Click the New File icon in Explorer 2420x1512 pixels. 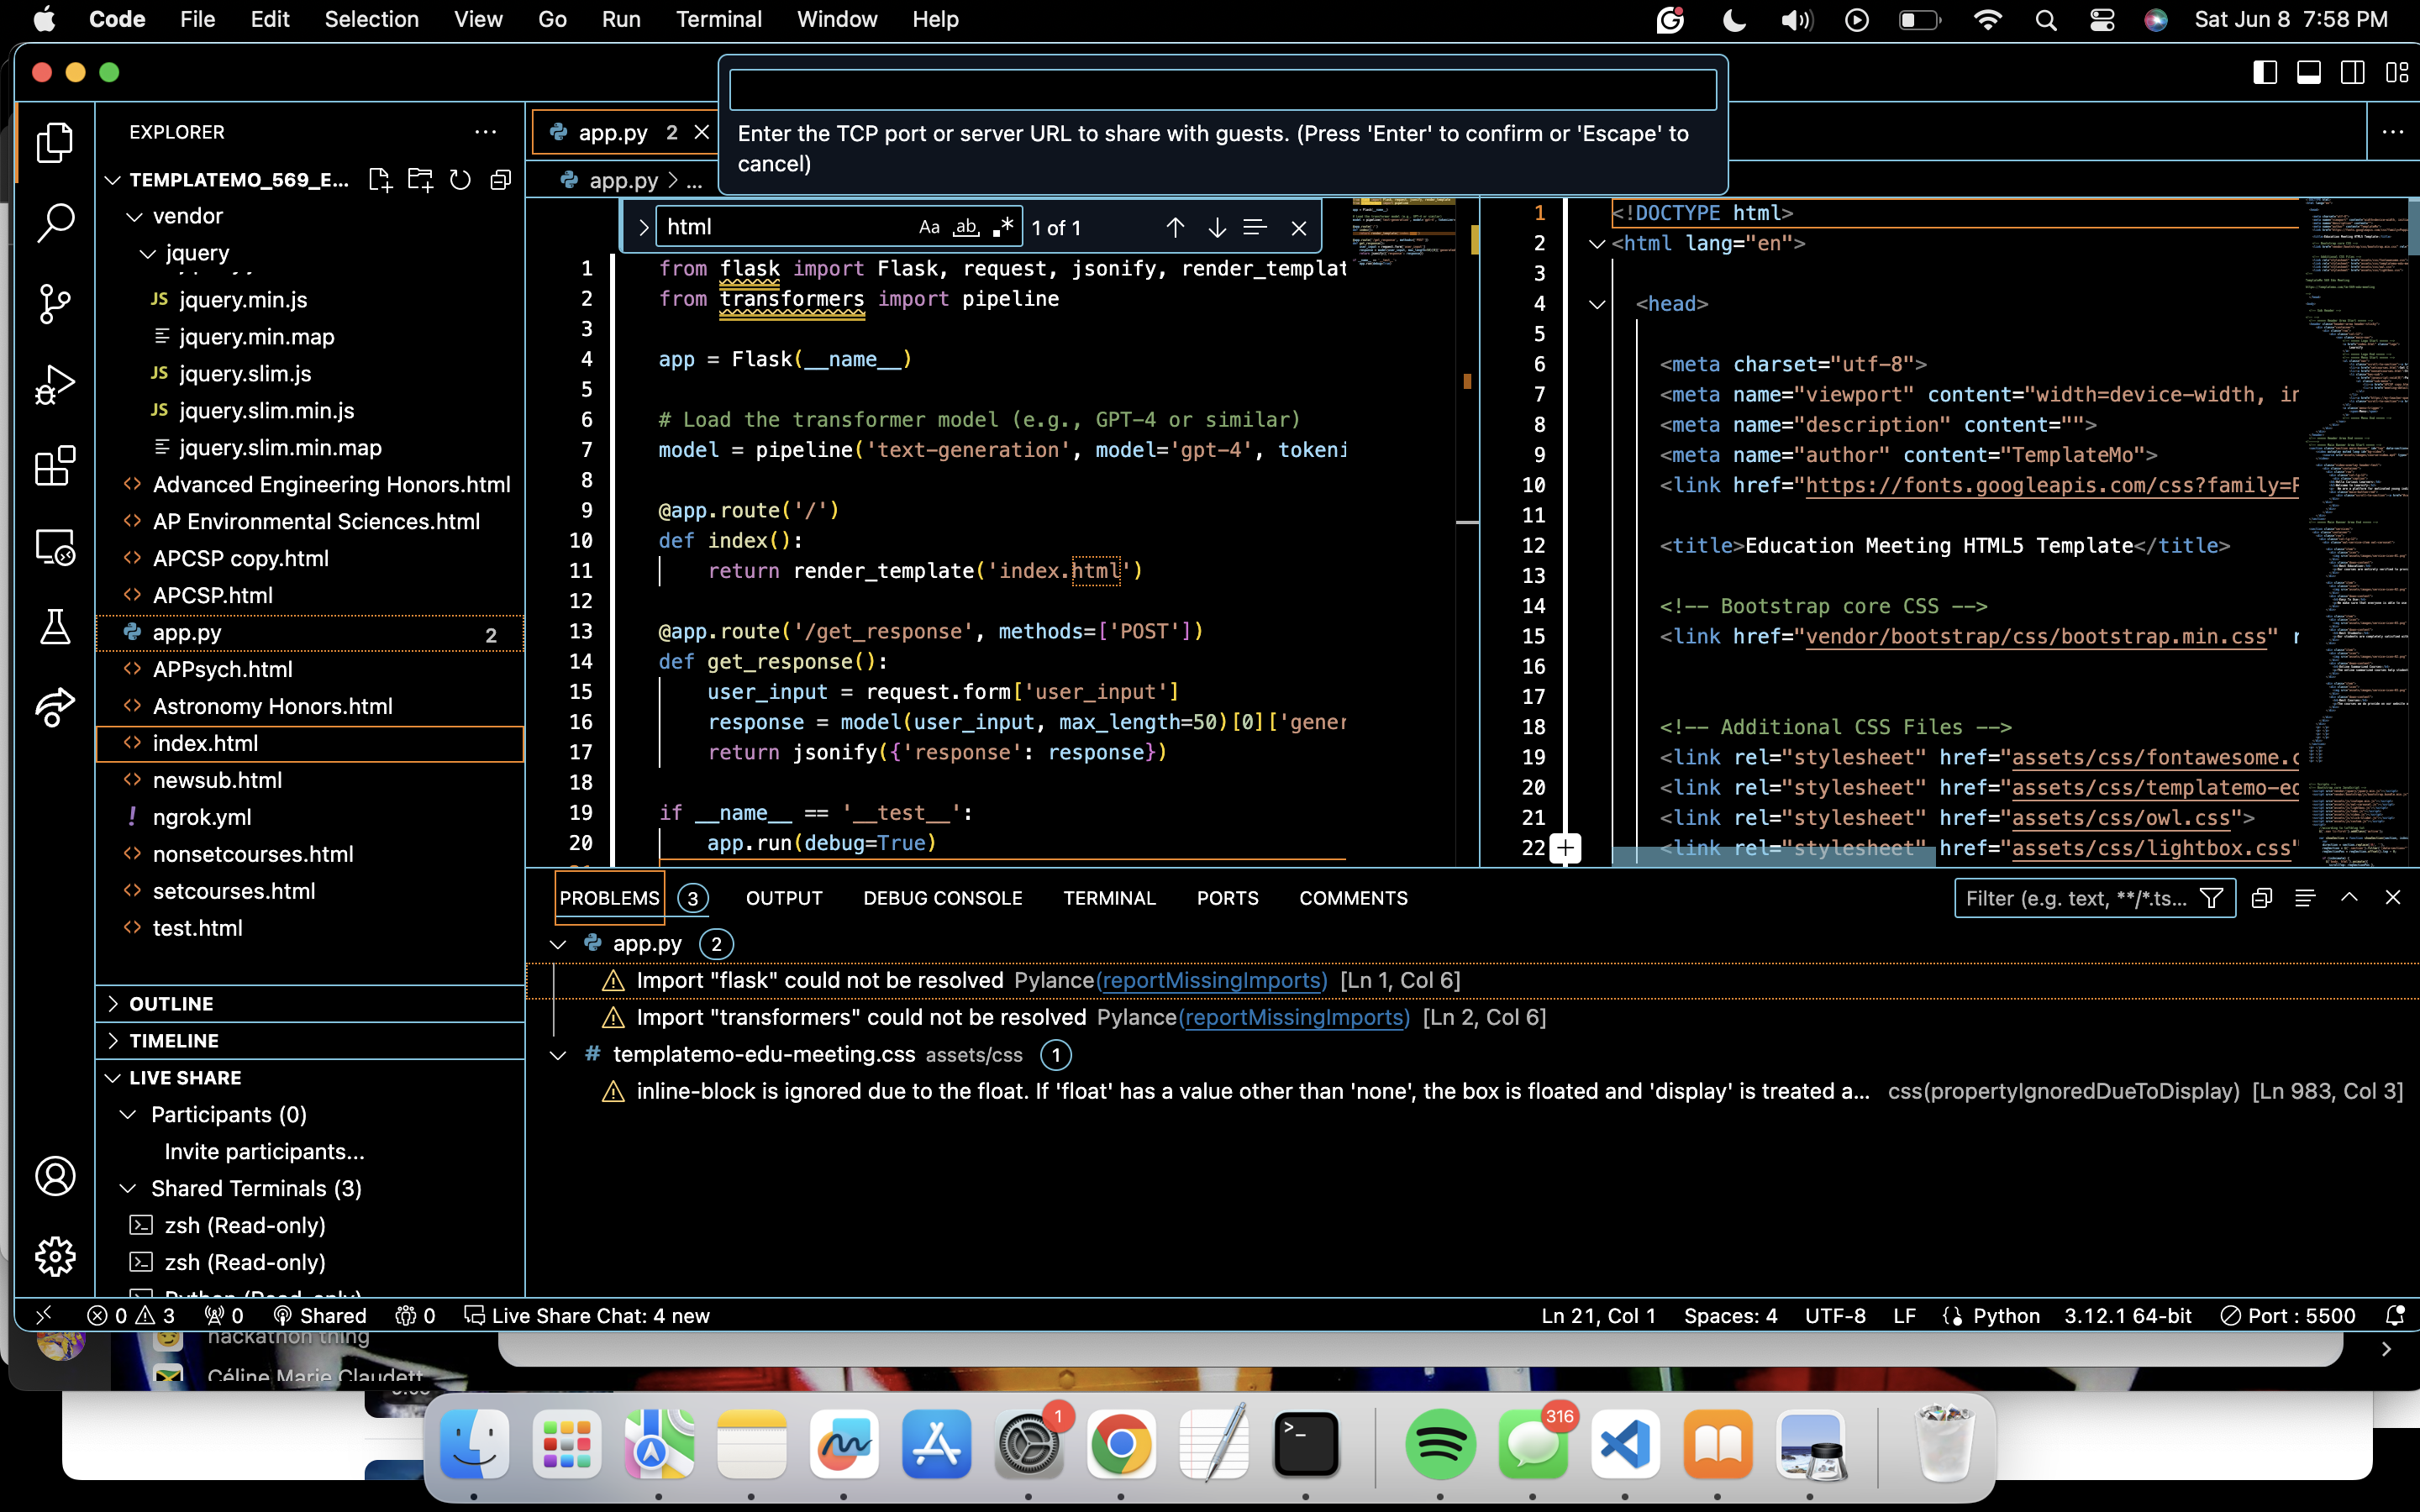380,180
